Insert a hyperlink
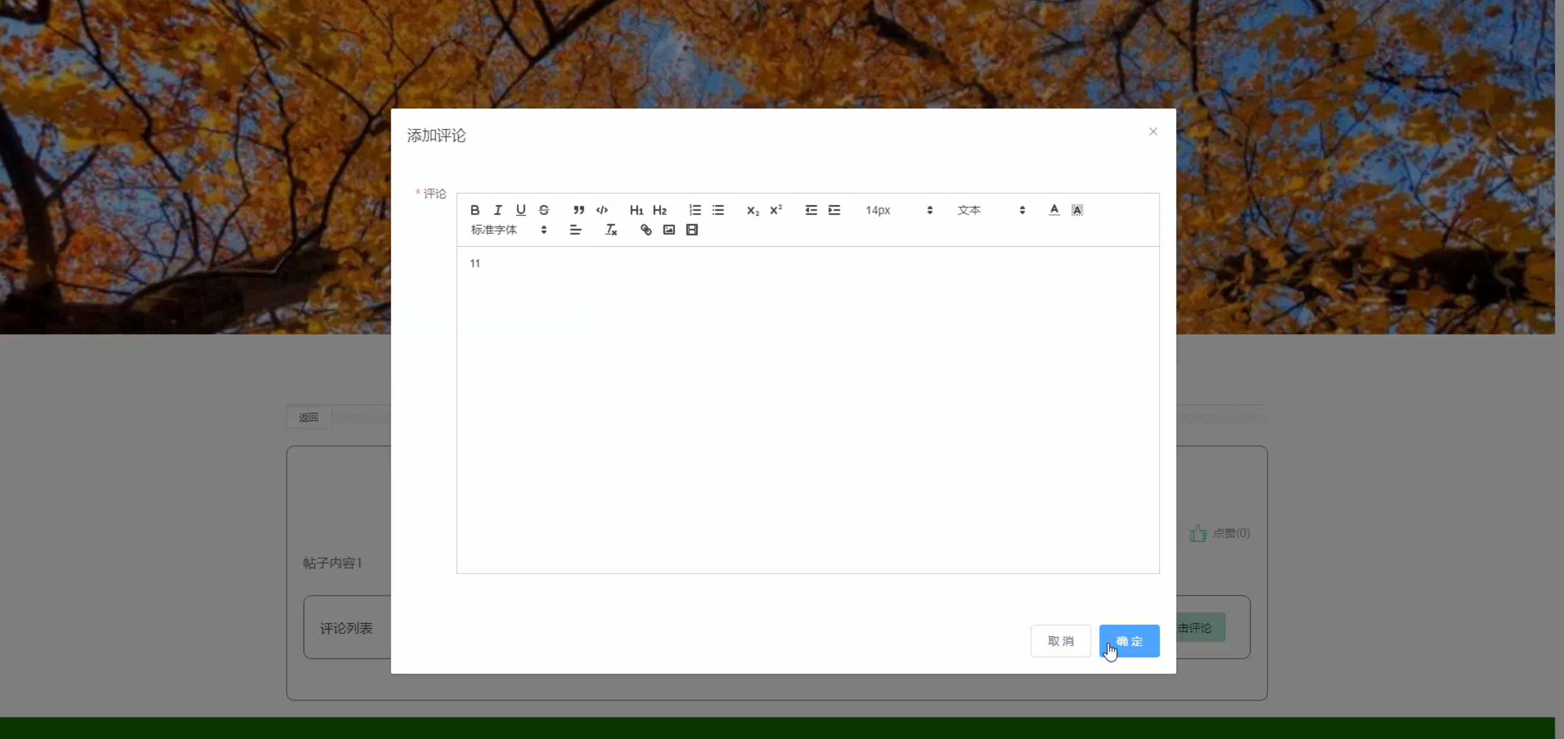The width and height of the screenshot is (1564, 739). pyautogui.click(x=646, y=230)
